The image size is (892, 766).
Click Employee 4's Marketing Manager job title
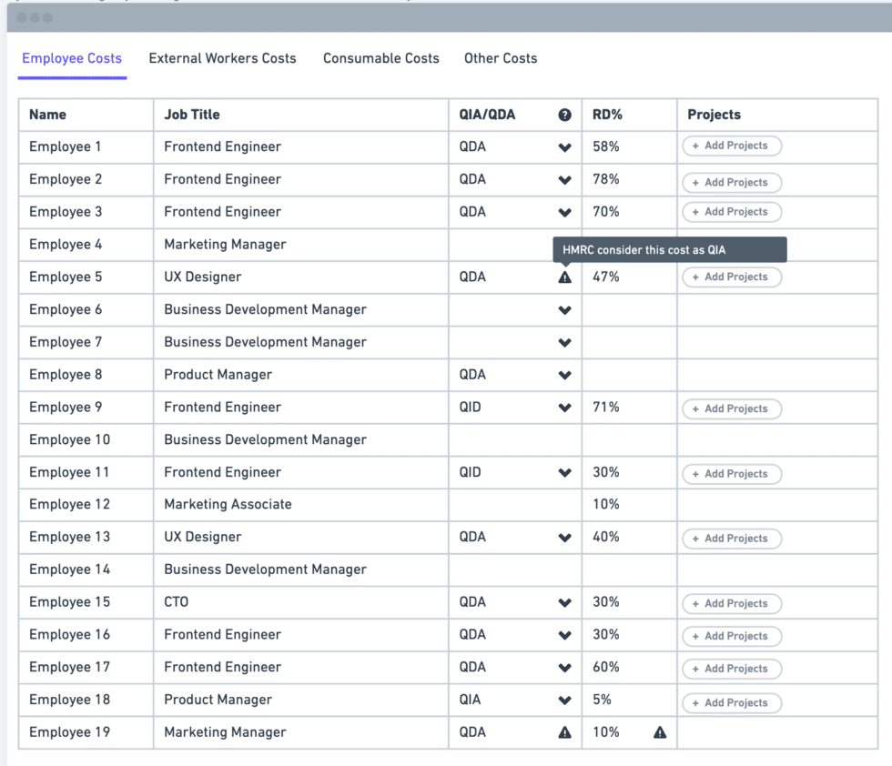pos(225,245)
